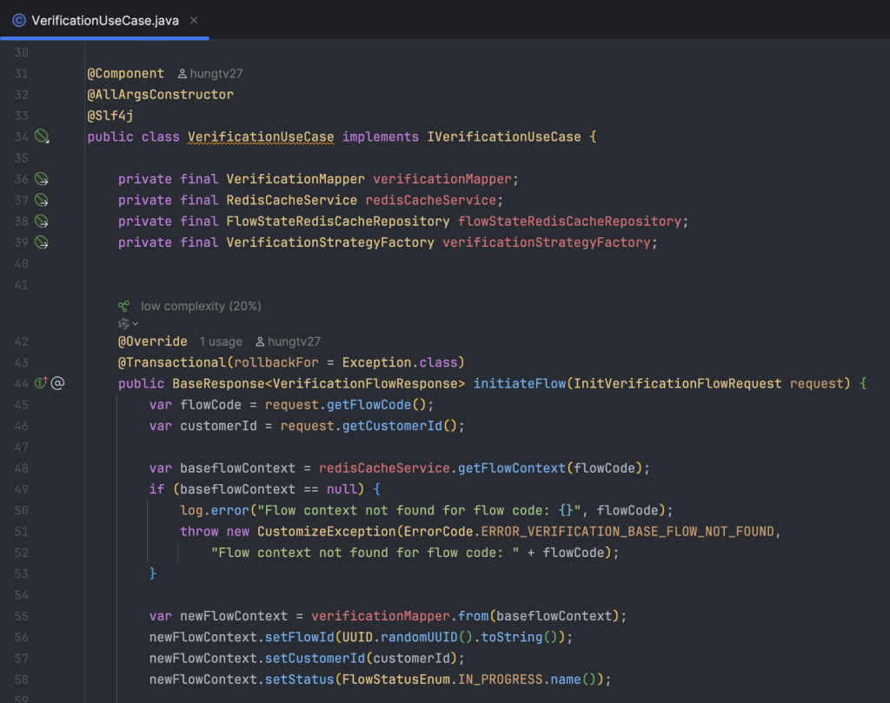Click the @ gutter icon on line 44
The width and height of the screenshot is (890, 703).
point(58,383)
